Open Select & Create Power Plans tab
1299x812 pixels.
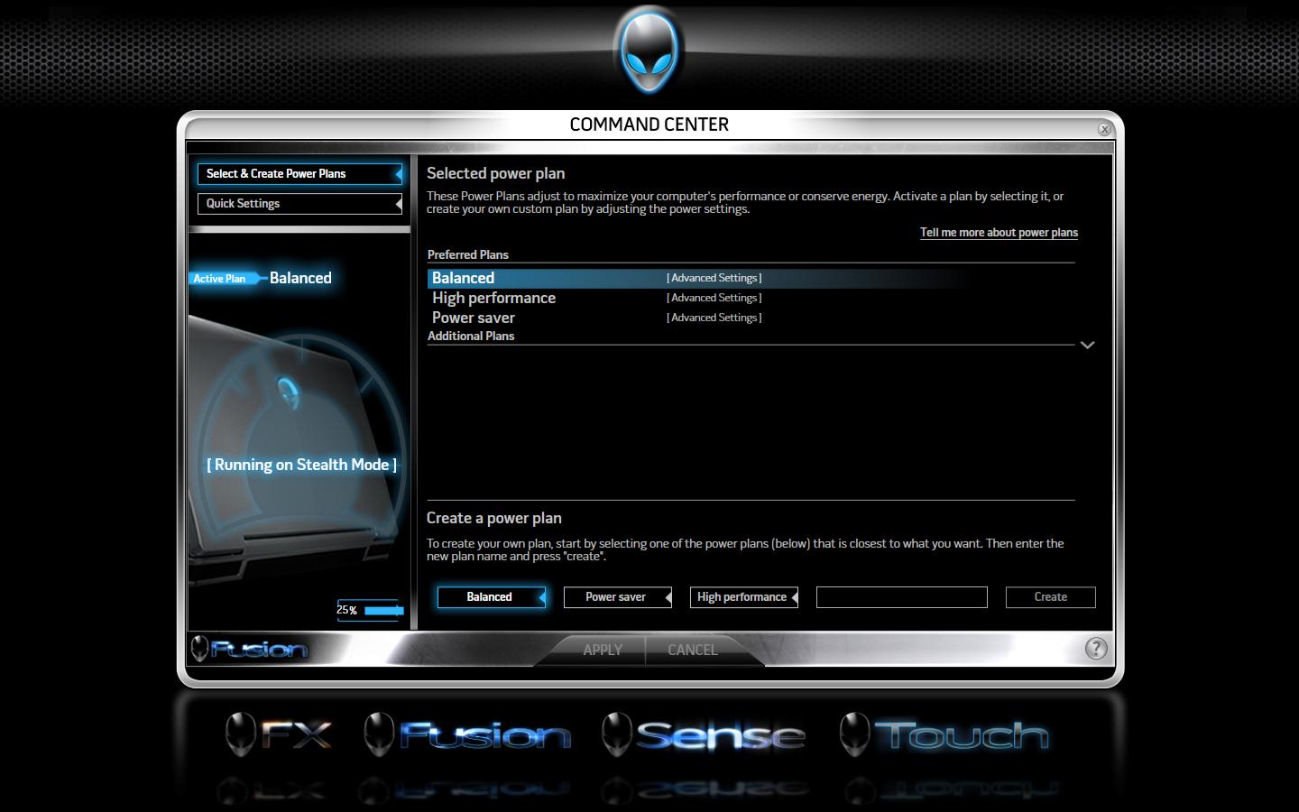[x=299, y=173]
